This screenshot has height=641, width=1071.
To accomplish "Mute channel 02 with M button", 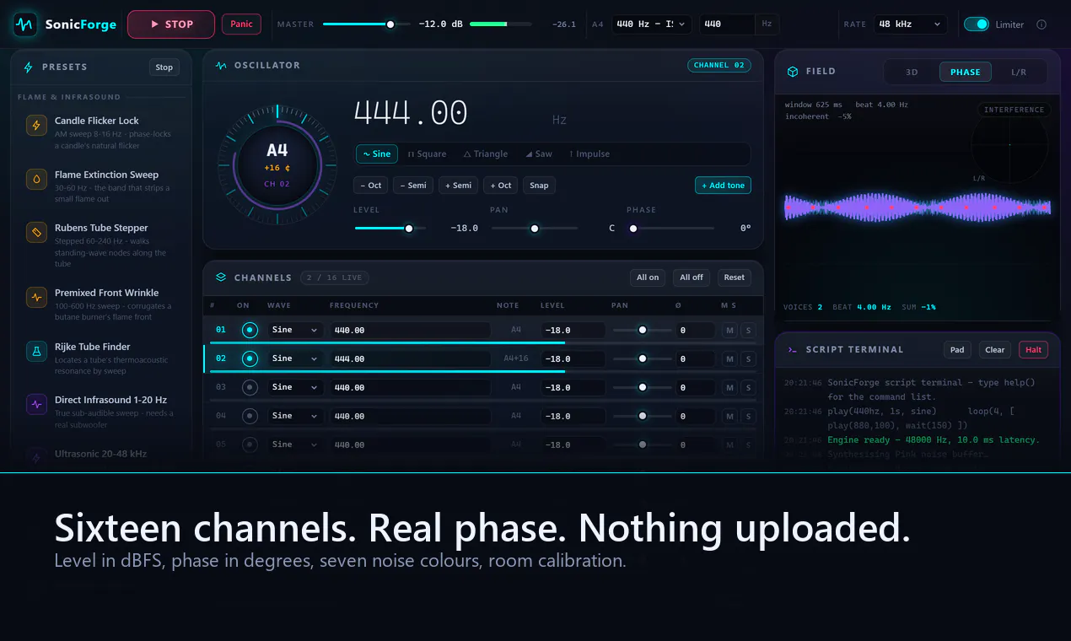I will tap(730, 359).
